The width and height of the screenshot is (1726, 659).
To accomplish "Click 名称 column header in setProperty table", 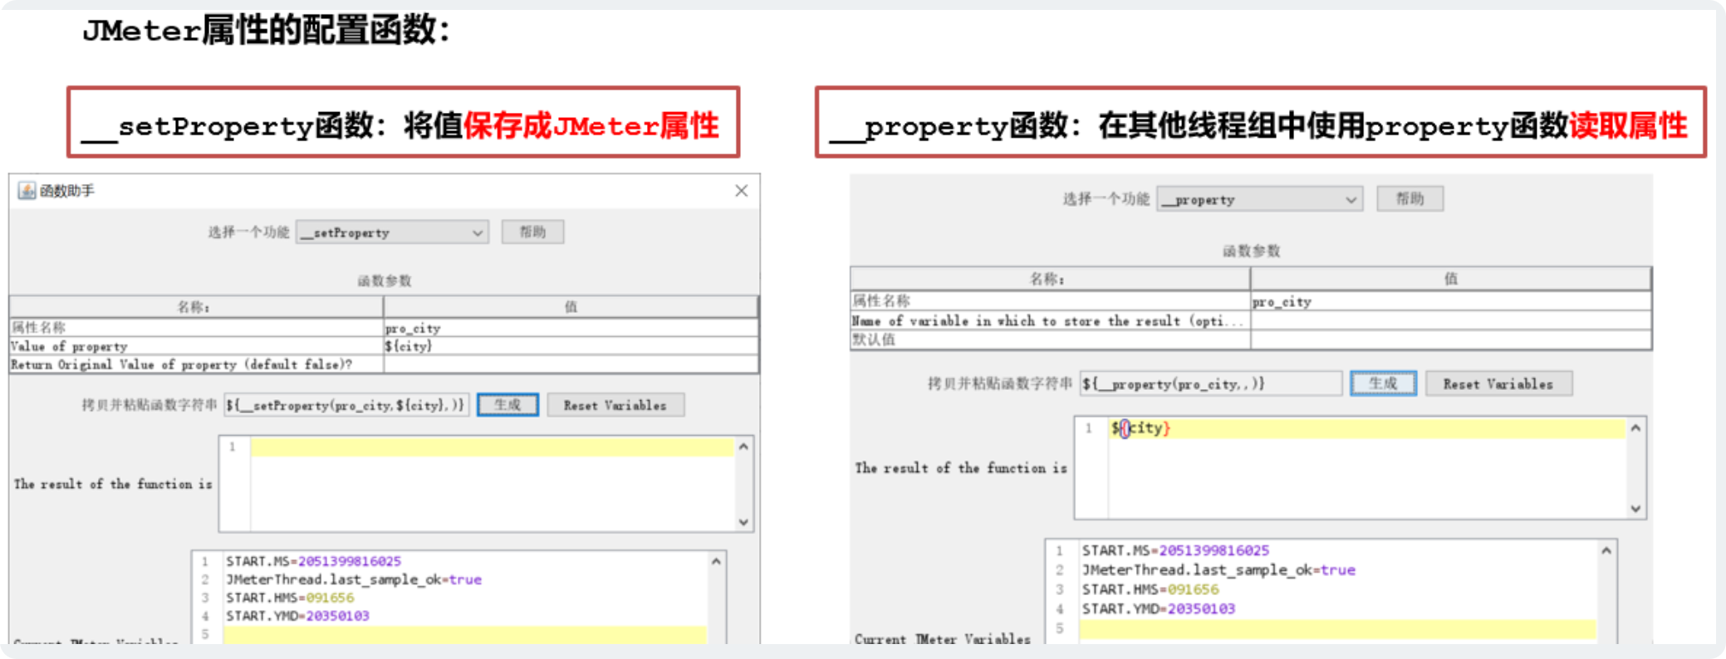I will (196, 307).
